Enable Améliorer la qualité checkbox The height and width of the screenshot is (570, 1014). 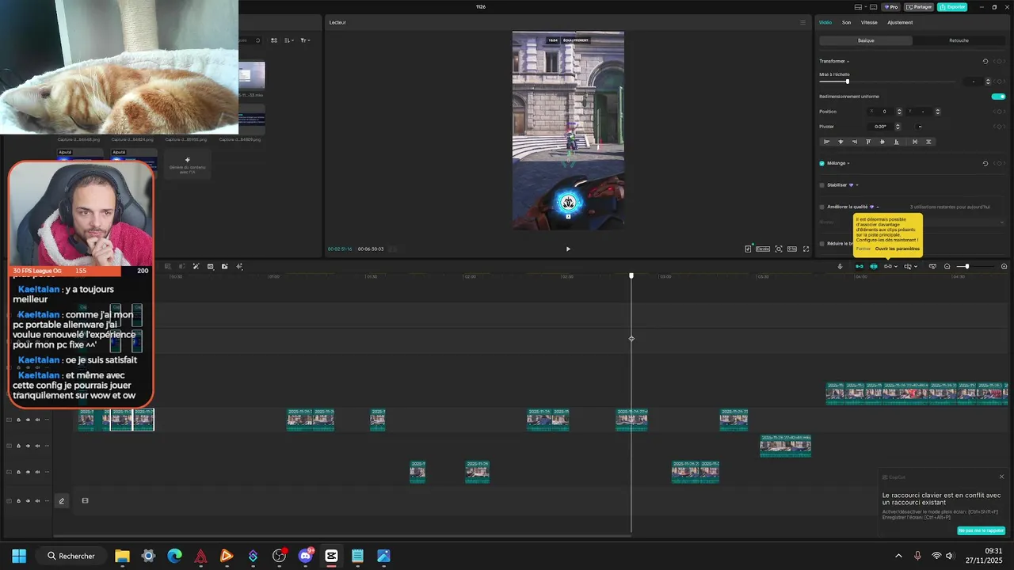(x=821, y=207)
